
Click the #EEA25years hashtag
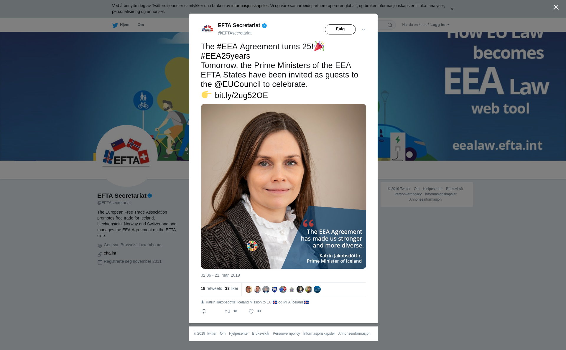(x=226, y=56)
